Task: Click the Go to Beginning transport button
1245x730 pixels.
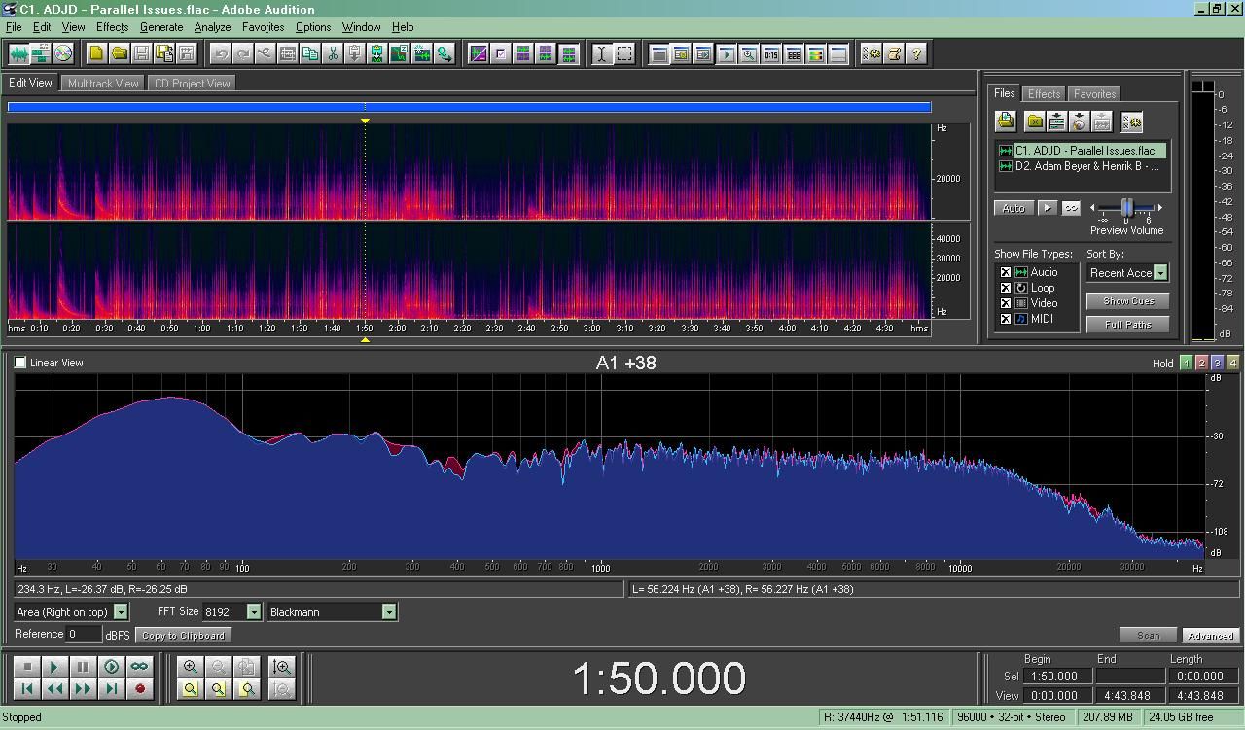Action: click(27, 689)
